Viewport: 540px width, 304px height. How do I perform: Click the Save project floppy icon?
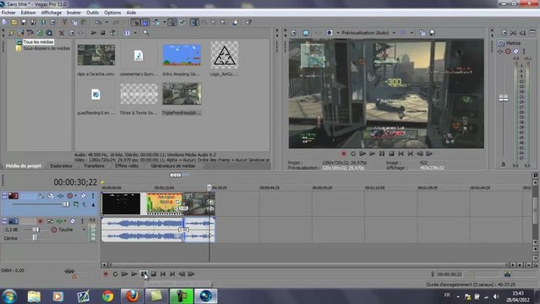pyautogui.click(x=24, y=23)
